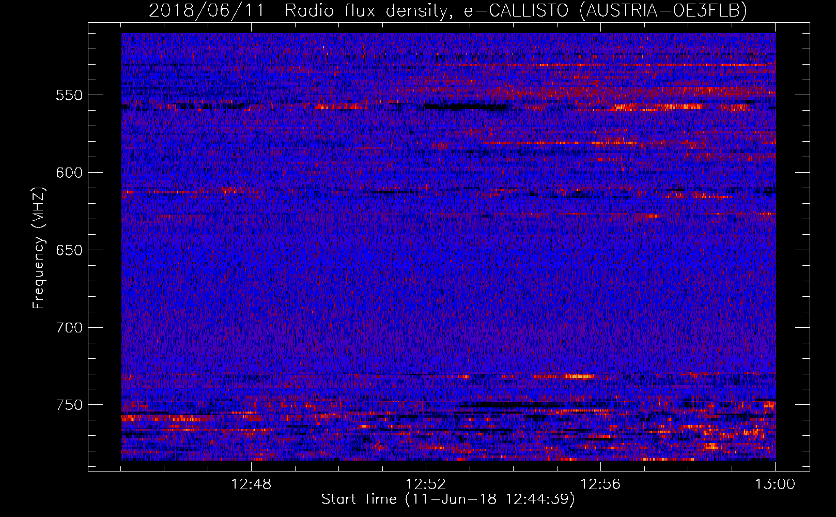Click the 650 frequency tick label
The height and width of the screenshot is (517, 836).
coord(69,250)
